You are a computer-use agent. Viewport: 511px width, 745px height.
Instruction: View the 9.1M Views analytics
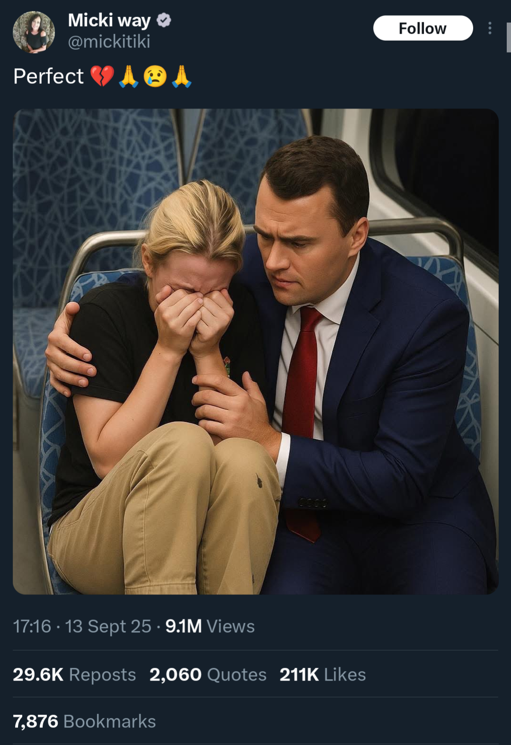pyautogui.click(x=210, y=626)
